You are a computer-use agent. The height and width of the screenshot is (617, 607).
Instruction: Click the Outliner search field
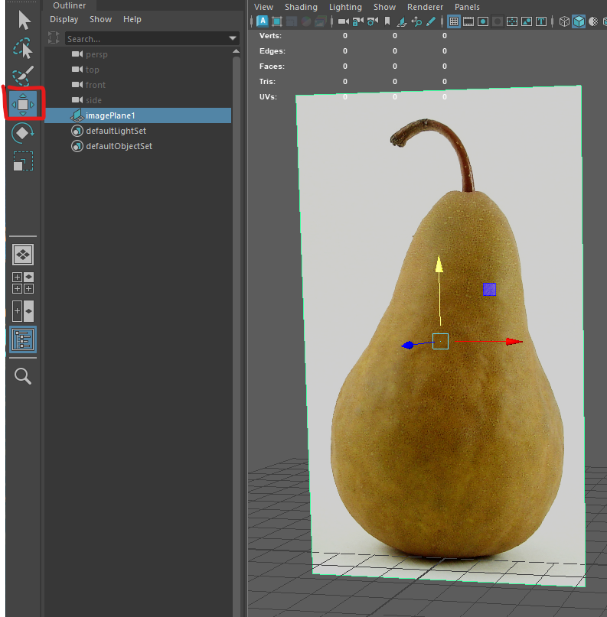147,38
